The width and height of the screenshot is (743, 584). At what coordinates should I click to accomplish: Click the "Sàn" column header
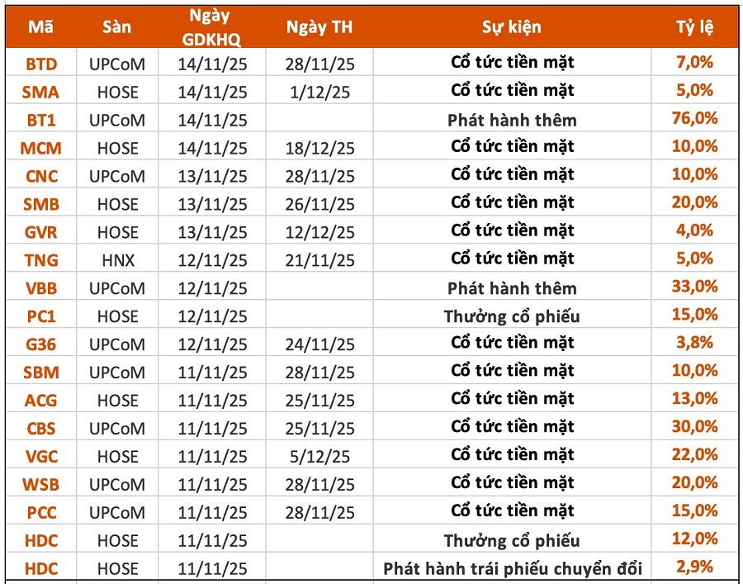pyautogui.click(x=117, y=26)
